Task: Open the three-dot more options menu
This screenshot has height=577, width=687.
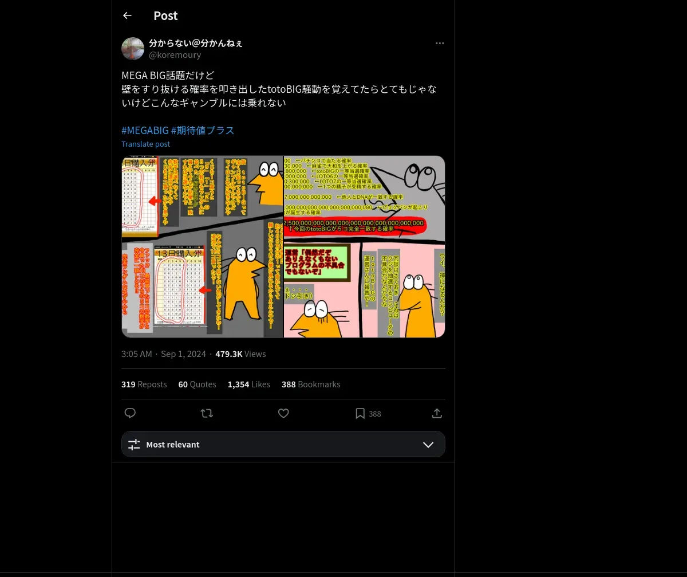Action: pos(440,43)
